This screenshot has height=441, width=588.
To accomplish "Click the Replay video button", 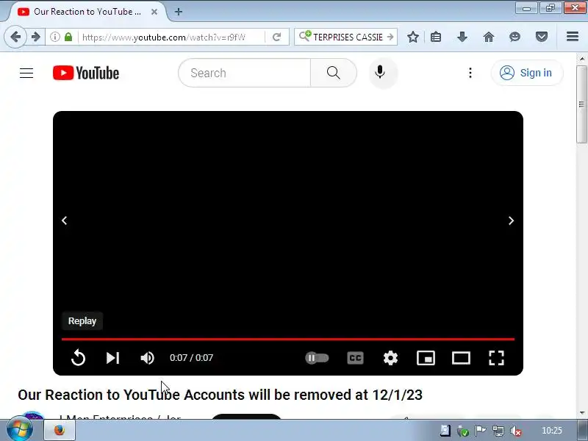I will (x=78, y=358).
